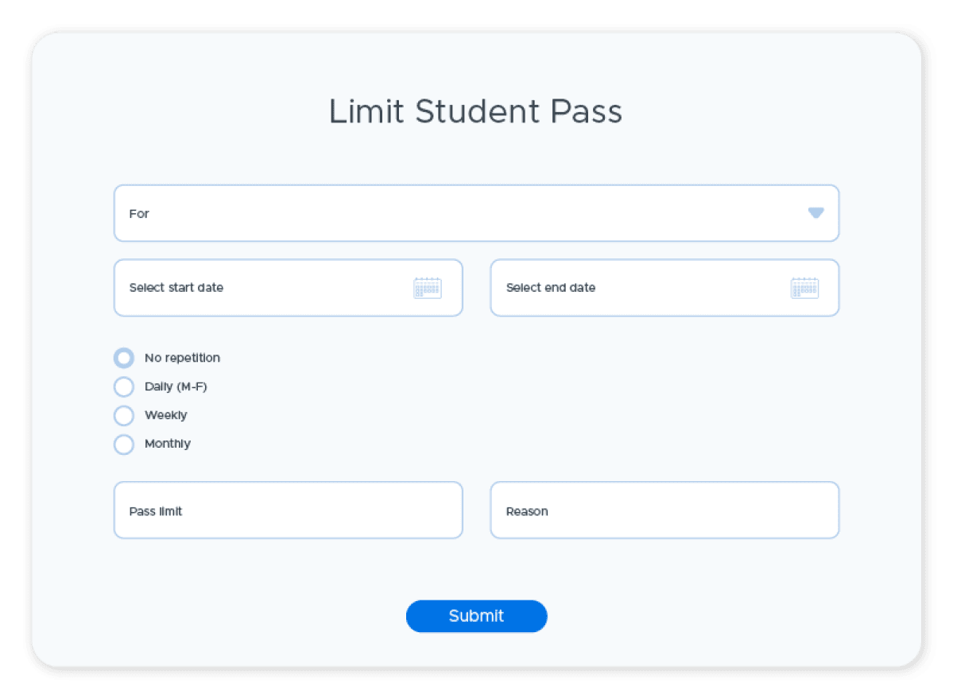The width and height of the screenshot is (953, 699).
Task: Open the For selection combo box
Action: click(x=475, y=213)
